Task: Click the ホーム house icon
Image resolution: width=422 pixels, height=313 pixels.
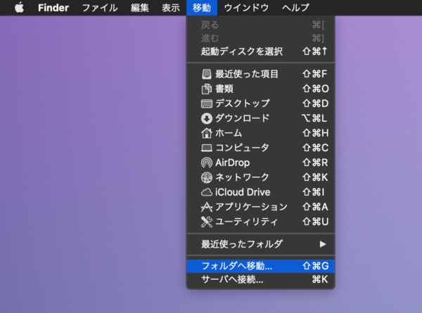Action: pos(207,133)
